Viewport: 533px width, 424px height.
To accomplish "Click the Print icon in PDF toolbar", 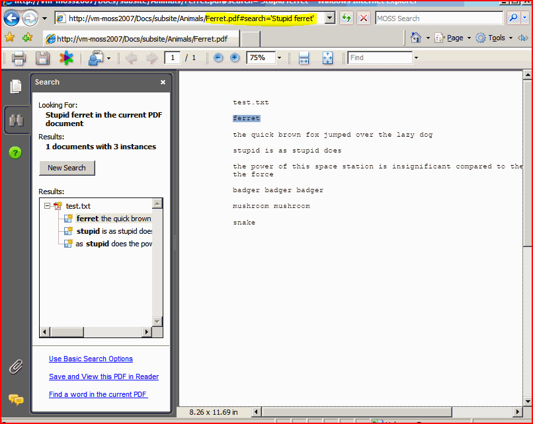I will (19, 58).
